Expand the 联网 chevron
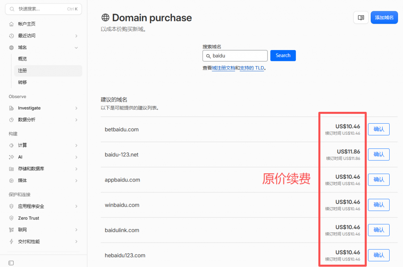The image size is (403, 267). (76, 230)
